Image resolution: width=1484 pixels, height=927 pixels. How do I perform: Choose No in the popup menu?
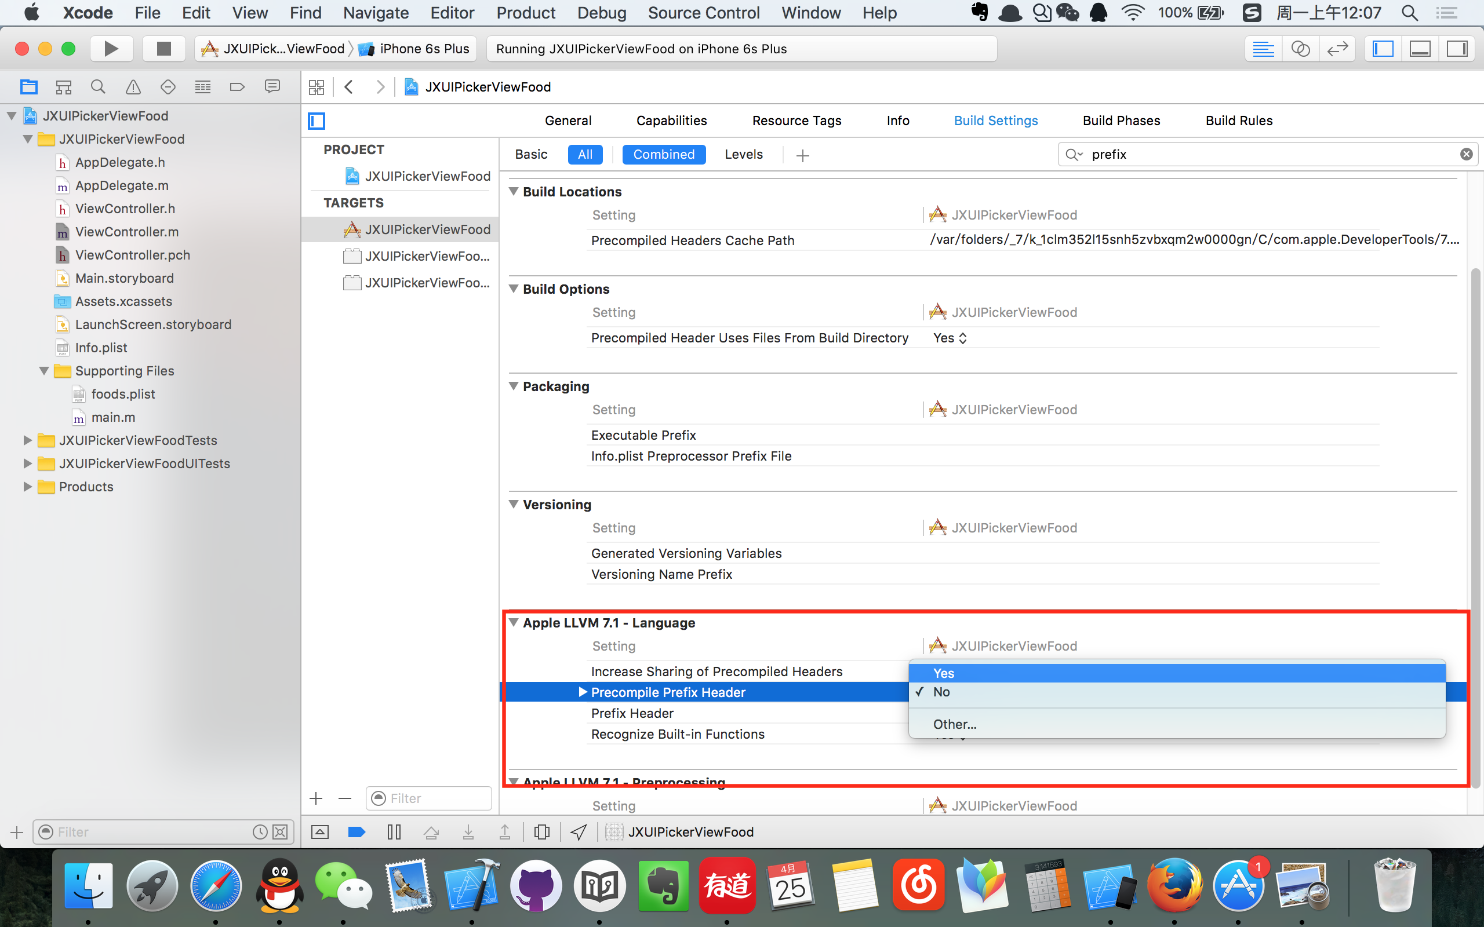1177,692
